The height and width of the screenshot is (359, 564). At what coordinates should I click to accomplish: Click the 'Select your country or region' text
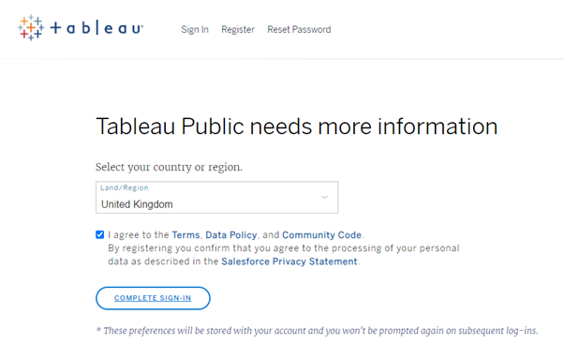point(169,167)
